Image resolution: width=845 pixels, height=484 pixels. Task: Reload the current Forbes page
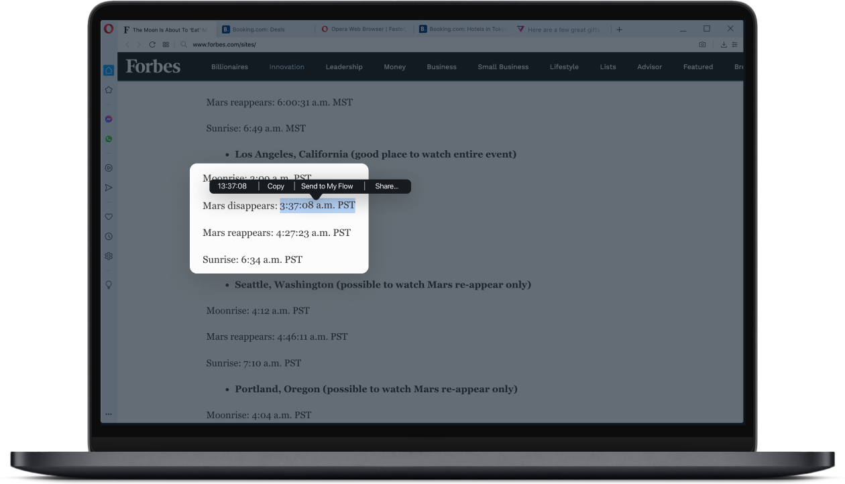[152, 45]
